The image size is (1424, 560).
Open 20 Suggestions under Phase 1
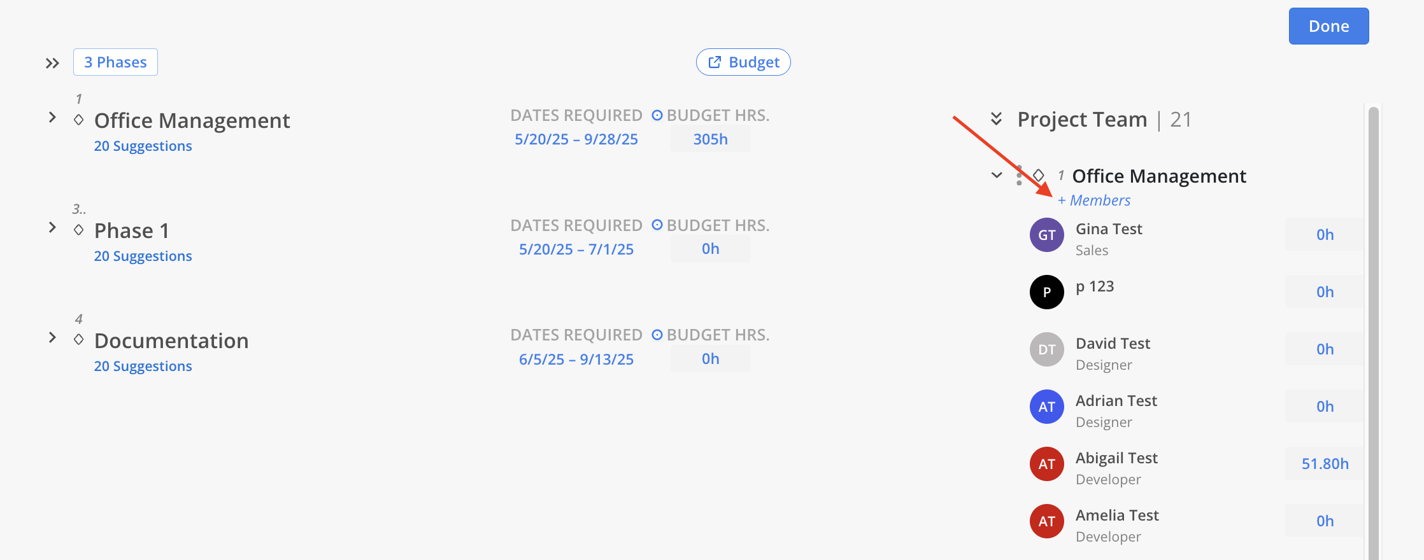pos(143,256)
